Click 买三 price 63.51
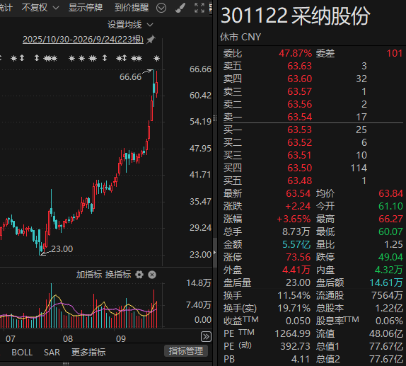406x366 pixels. [300, 155]
